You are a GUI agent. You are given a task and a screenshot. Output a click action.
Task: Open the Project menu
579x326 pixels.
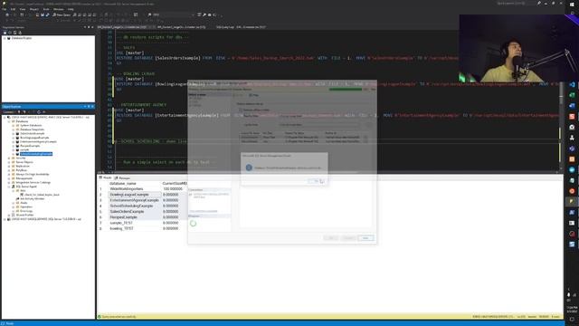pyautogui.click(x=34, y=9)
